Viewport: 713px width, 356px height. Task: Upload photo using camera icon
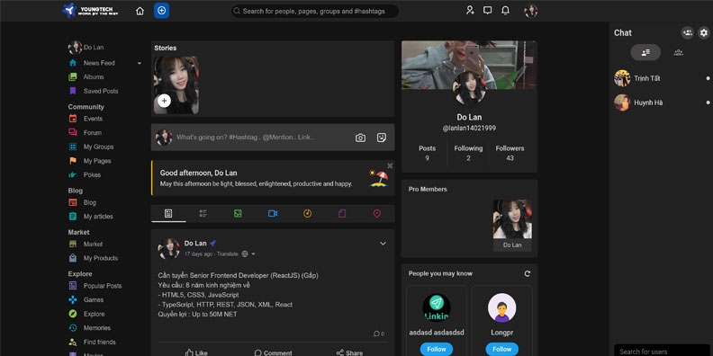360,138
